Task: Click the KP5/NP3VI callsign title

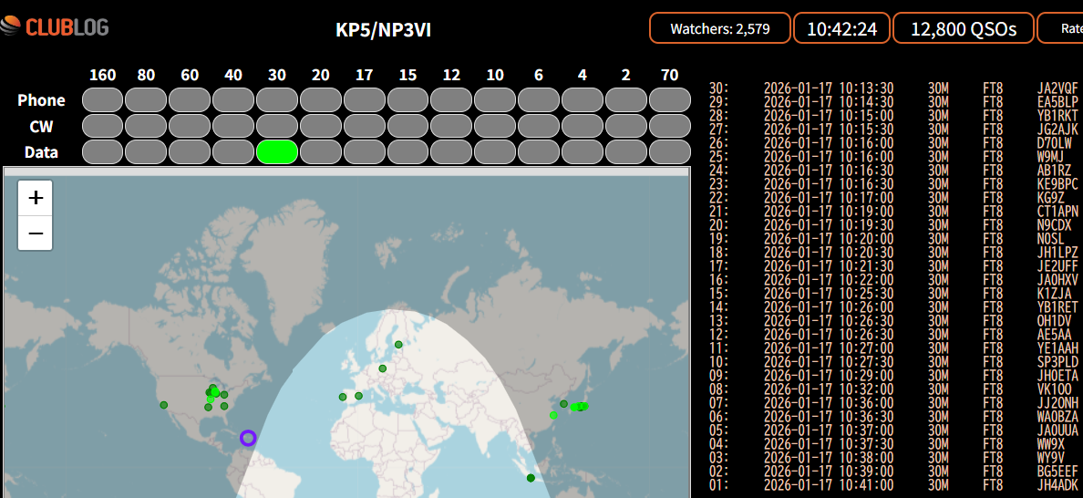Action: [383, 30]
